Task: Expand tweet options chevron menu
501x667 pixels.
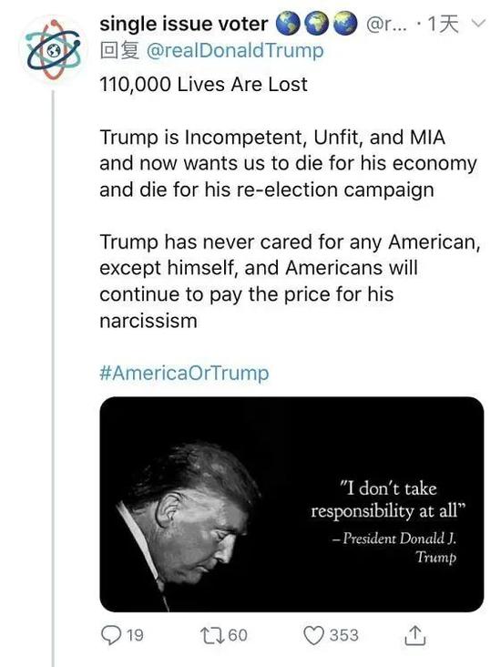Action: coord(478,23)
